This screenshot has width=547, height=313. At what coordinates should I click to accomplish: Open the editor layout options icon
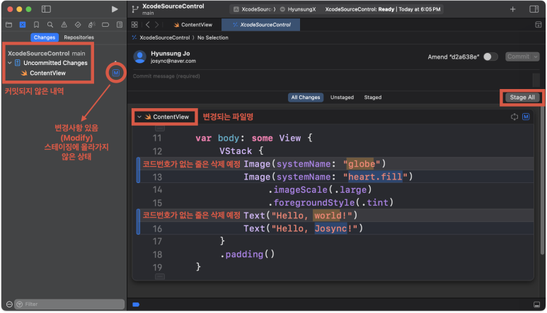tap(539, 25)
